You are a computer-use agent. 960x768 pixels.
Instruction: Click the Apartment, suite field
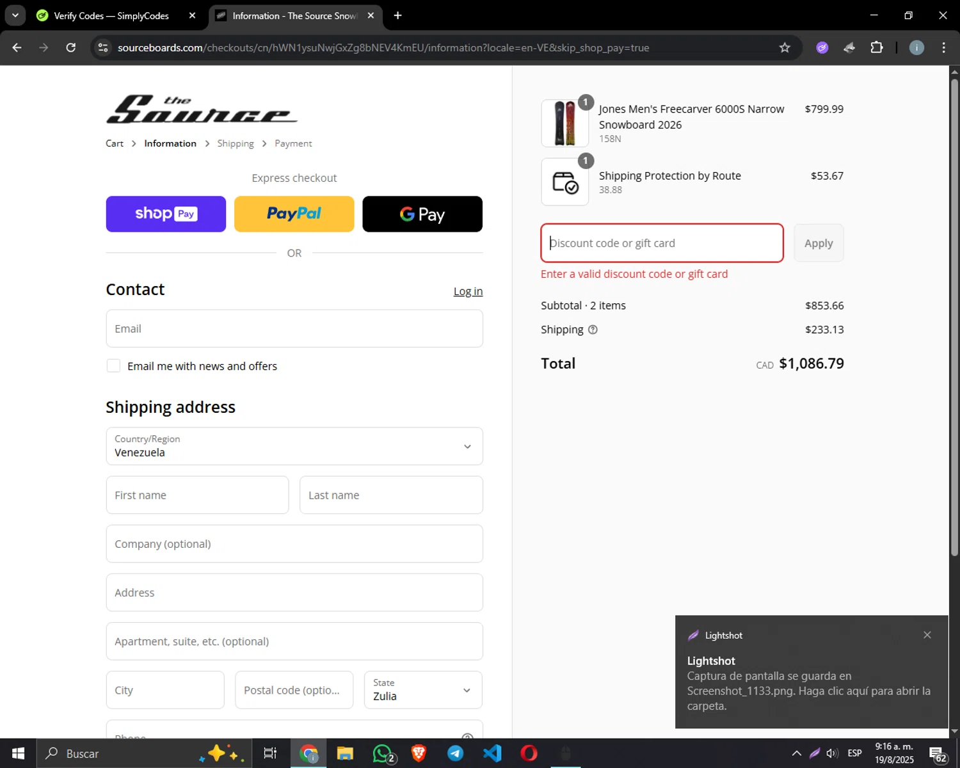294,641
